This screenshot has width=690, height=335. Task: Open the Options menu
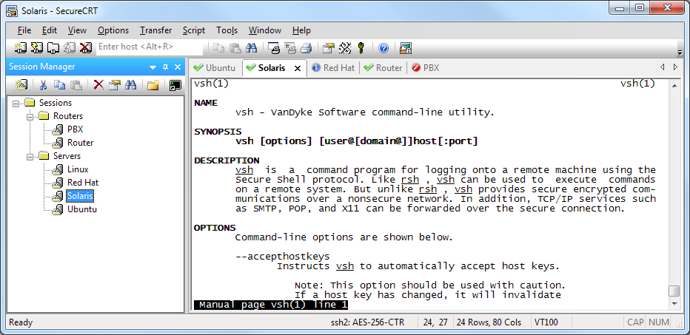tap(113, 30)
